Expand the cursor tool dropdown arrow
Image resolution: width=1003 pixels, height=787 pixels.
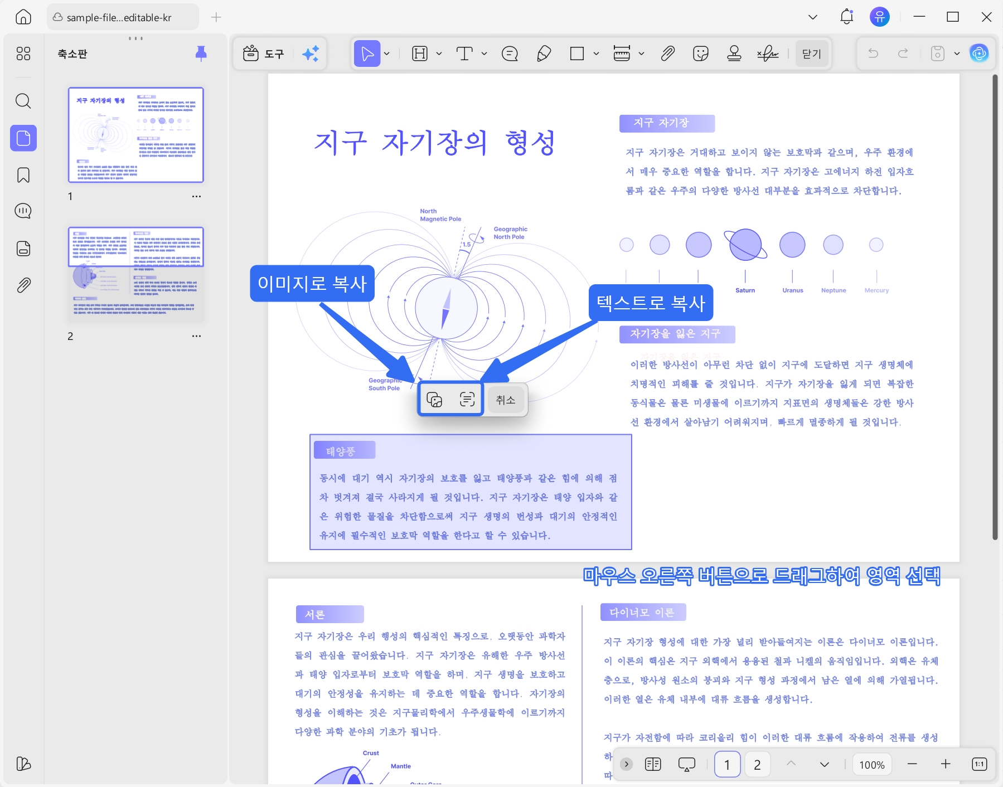[x=386, y=54]
